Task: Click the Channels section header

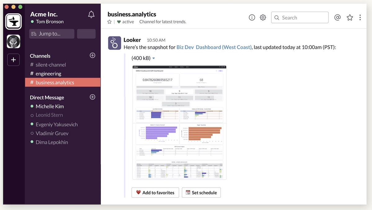Action: tap(40, 56)
